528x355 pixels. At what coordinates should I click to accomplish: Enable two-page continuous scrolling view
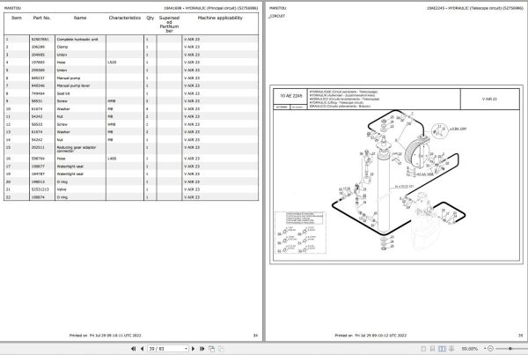click(451, 349)
